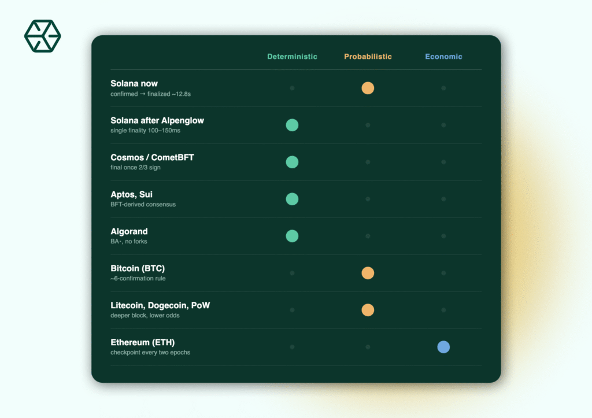This screenshot has width=592, height=418.
Task: Click Litecoin, Dogecoin, PoW orange dot
Action: point(368,310)
